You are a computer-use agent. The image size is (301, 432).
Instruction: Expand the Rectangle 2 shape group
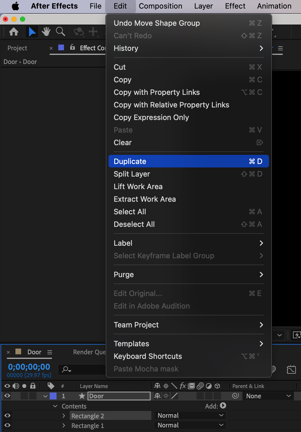[64, 416]
